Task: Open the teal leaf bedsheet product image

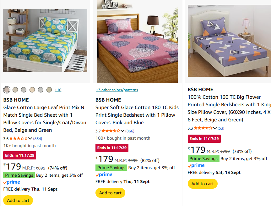Action: (45, 41)
